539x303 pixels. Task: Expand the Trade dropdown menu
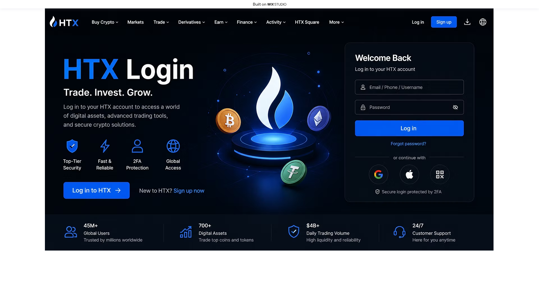(161, 22)
